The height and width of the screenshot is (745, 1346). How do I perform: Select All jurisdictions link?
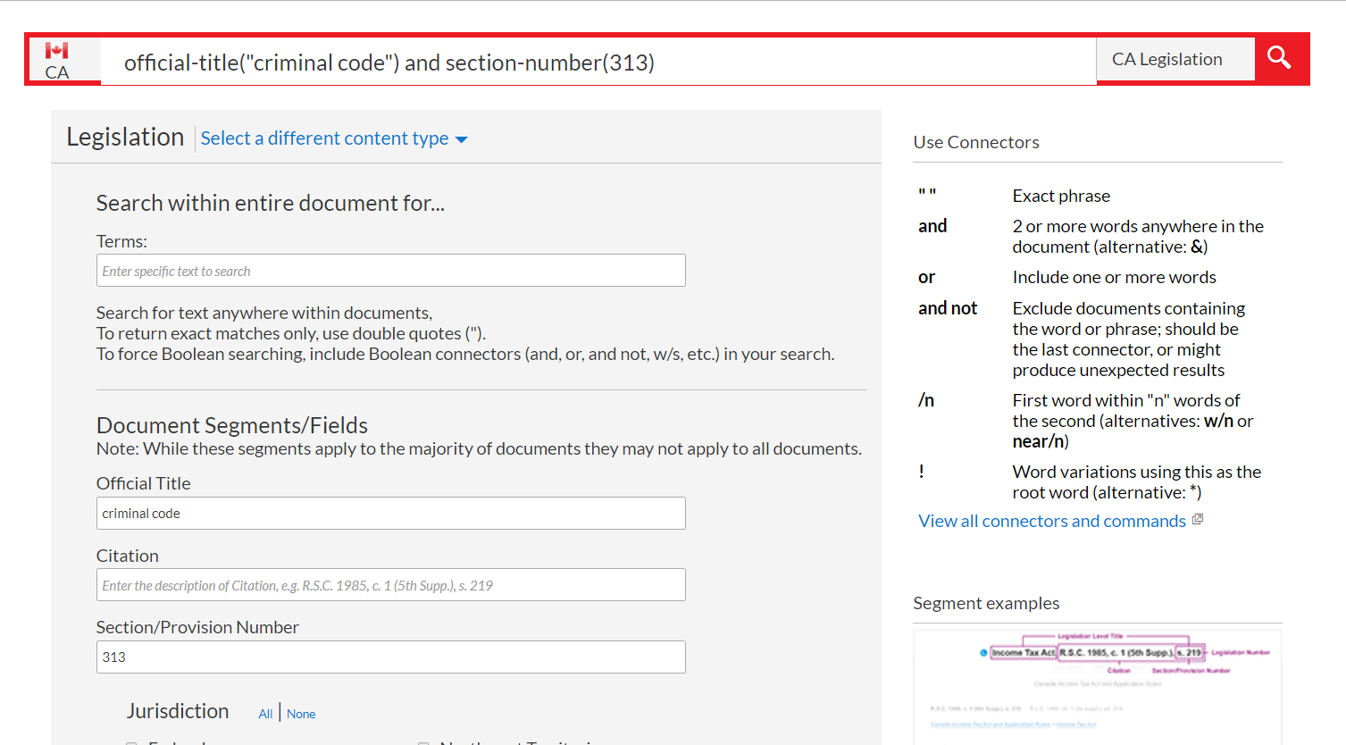(x=265, y=714)
